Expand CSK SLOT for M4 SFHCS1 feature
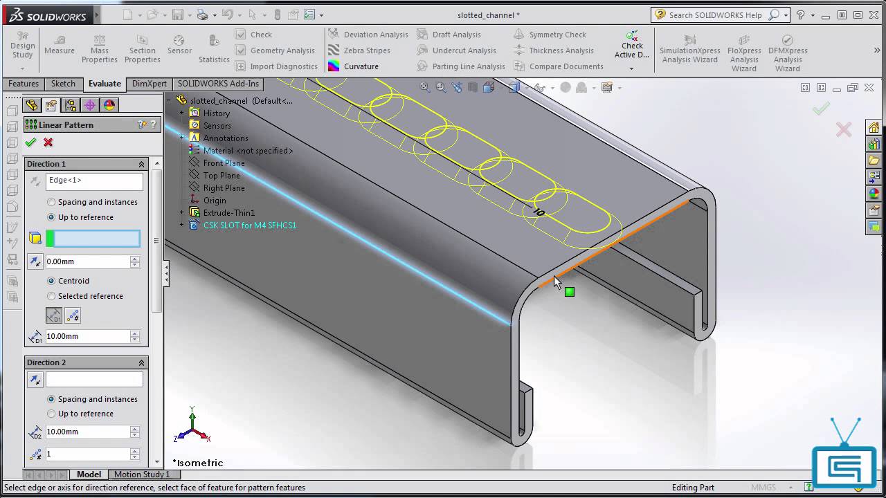 182,225
